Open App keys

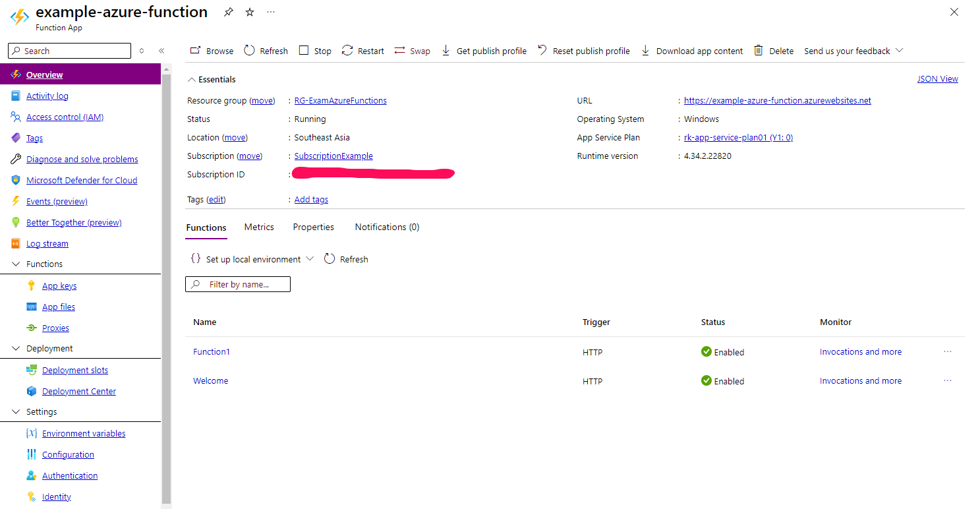pyautogui.click(x=59, y=285)
